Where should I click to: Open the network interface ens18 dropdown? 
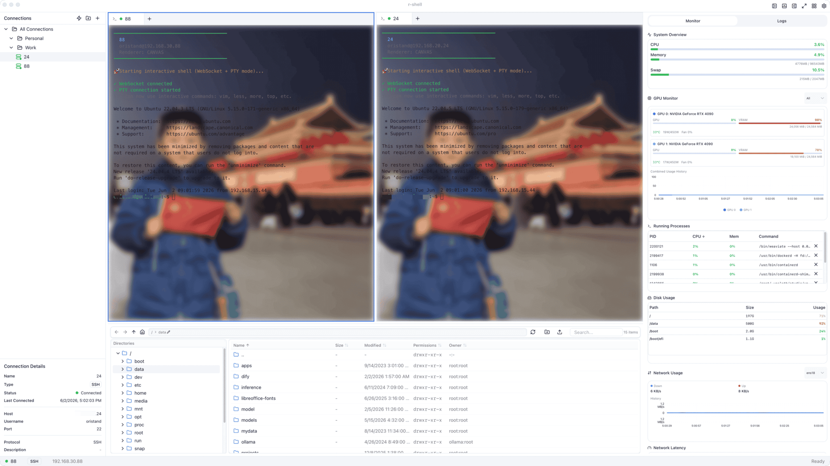[815, 373]
